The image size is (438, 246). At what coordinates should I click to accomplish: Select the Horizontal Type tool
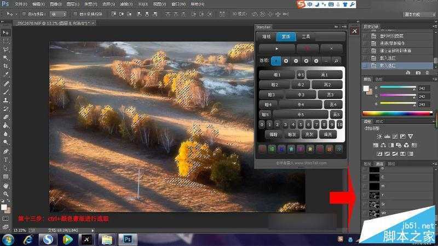5,160
